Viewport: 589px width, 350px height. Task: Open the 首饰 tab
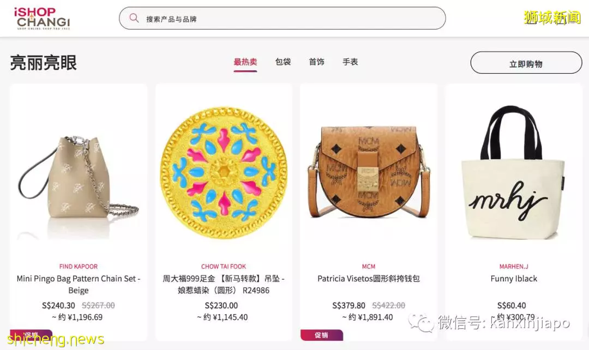click(316, 62)
